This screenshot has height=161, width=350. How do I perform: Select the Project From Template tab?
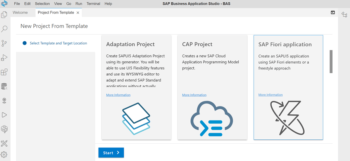pyautogui.click(x=56, y=13)
